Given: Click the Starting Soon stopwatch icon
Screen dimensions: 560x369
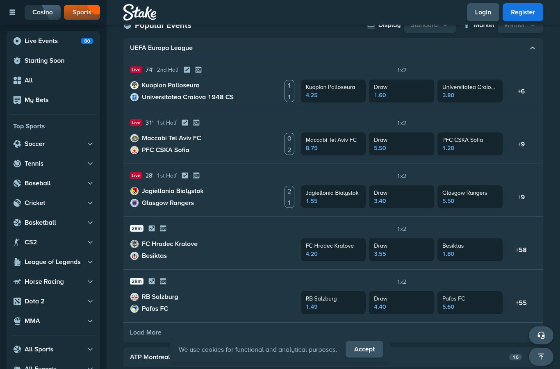Looking at the screenshot, I should point(17,61).
